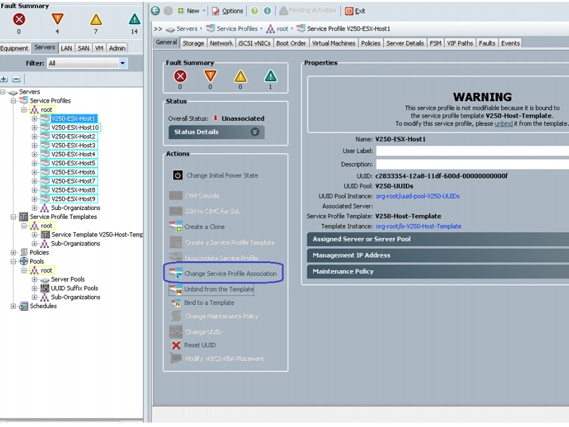Expand the Maintenance Policy section
This screenshot has width=569, height=427.
437,271
